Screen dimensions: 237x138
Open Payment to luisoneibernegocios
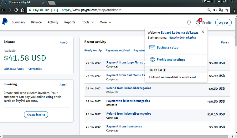point(128,101)
